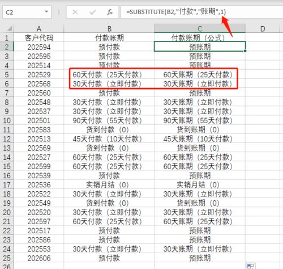Screen dimensions: 283x269
Task: Open the Insert Function fx dialog
Action: pos(110,12)
